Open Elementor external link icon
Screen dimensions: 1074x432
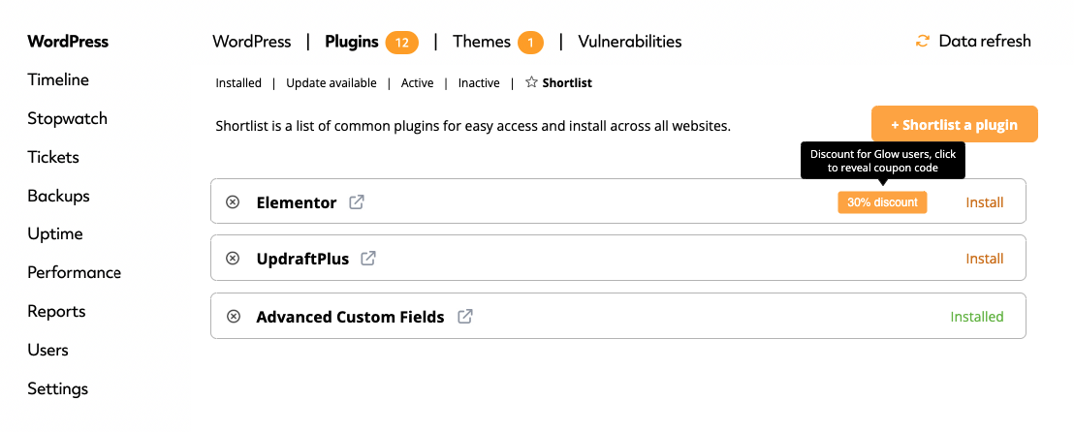pos(356,202)
